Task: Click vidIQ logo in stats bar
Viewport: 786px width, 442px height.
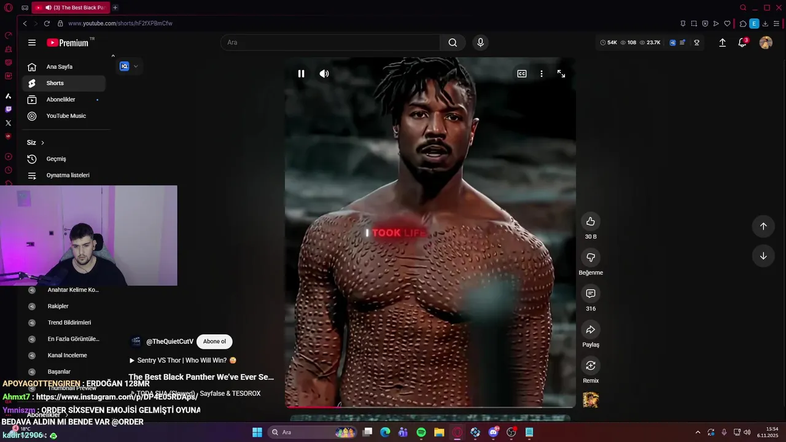Action: click(672, 42)
